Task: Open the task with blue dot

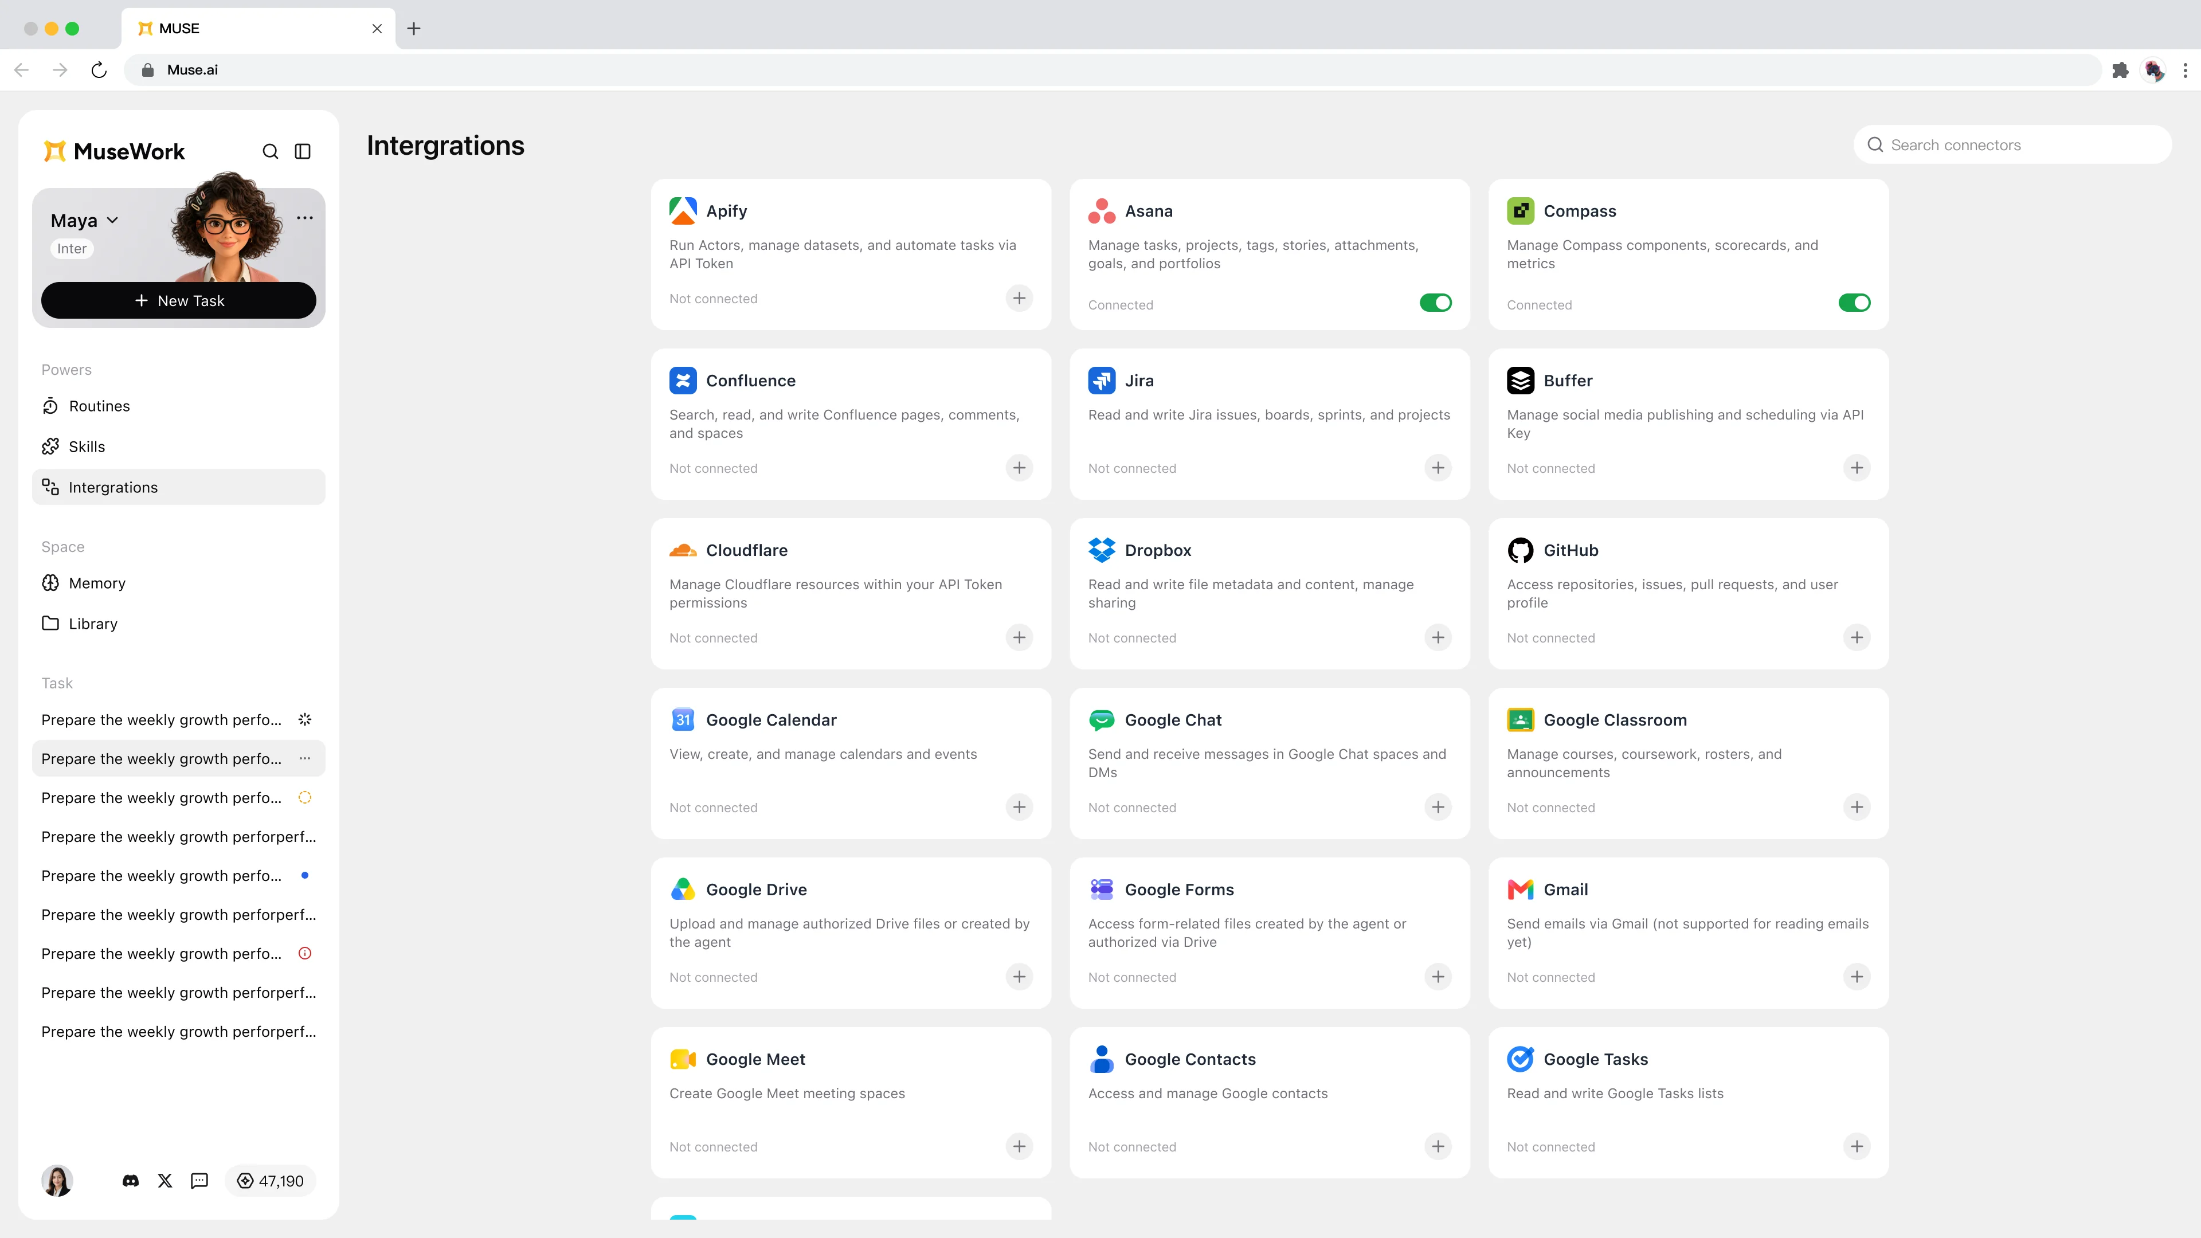Action: (x=179, y=876)
